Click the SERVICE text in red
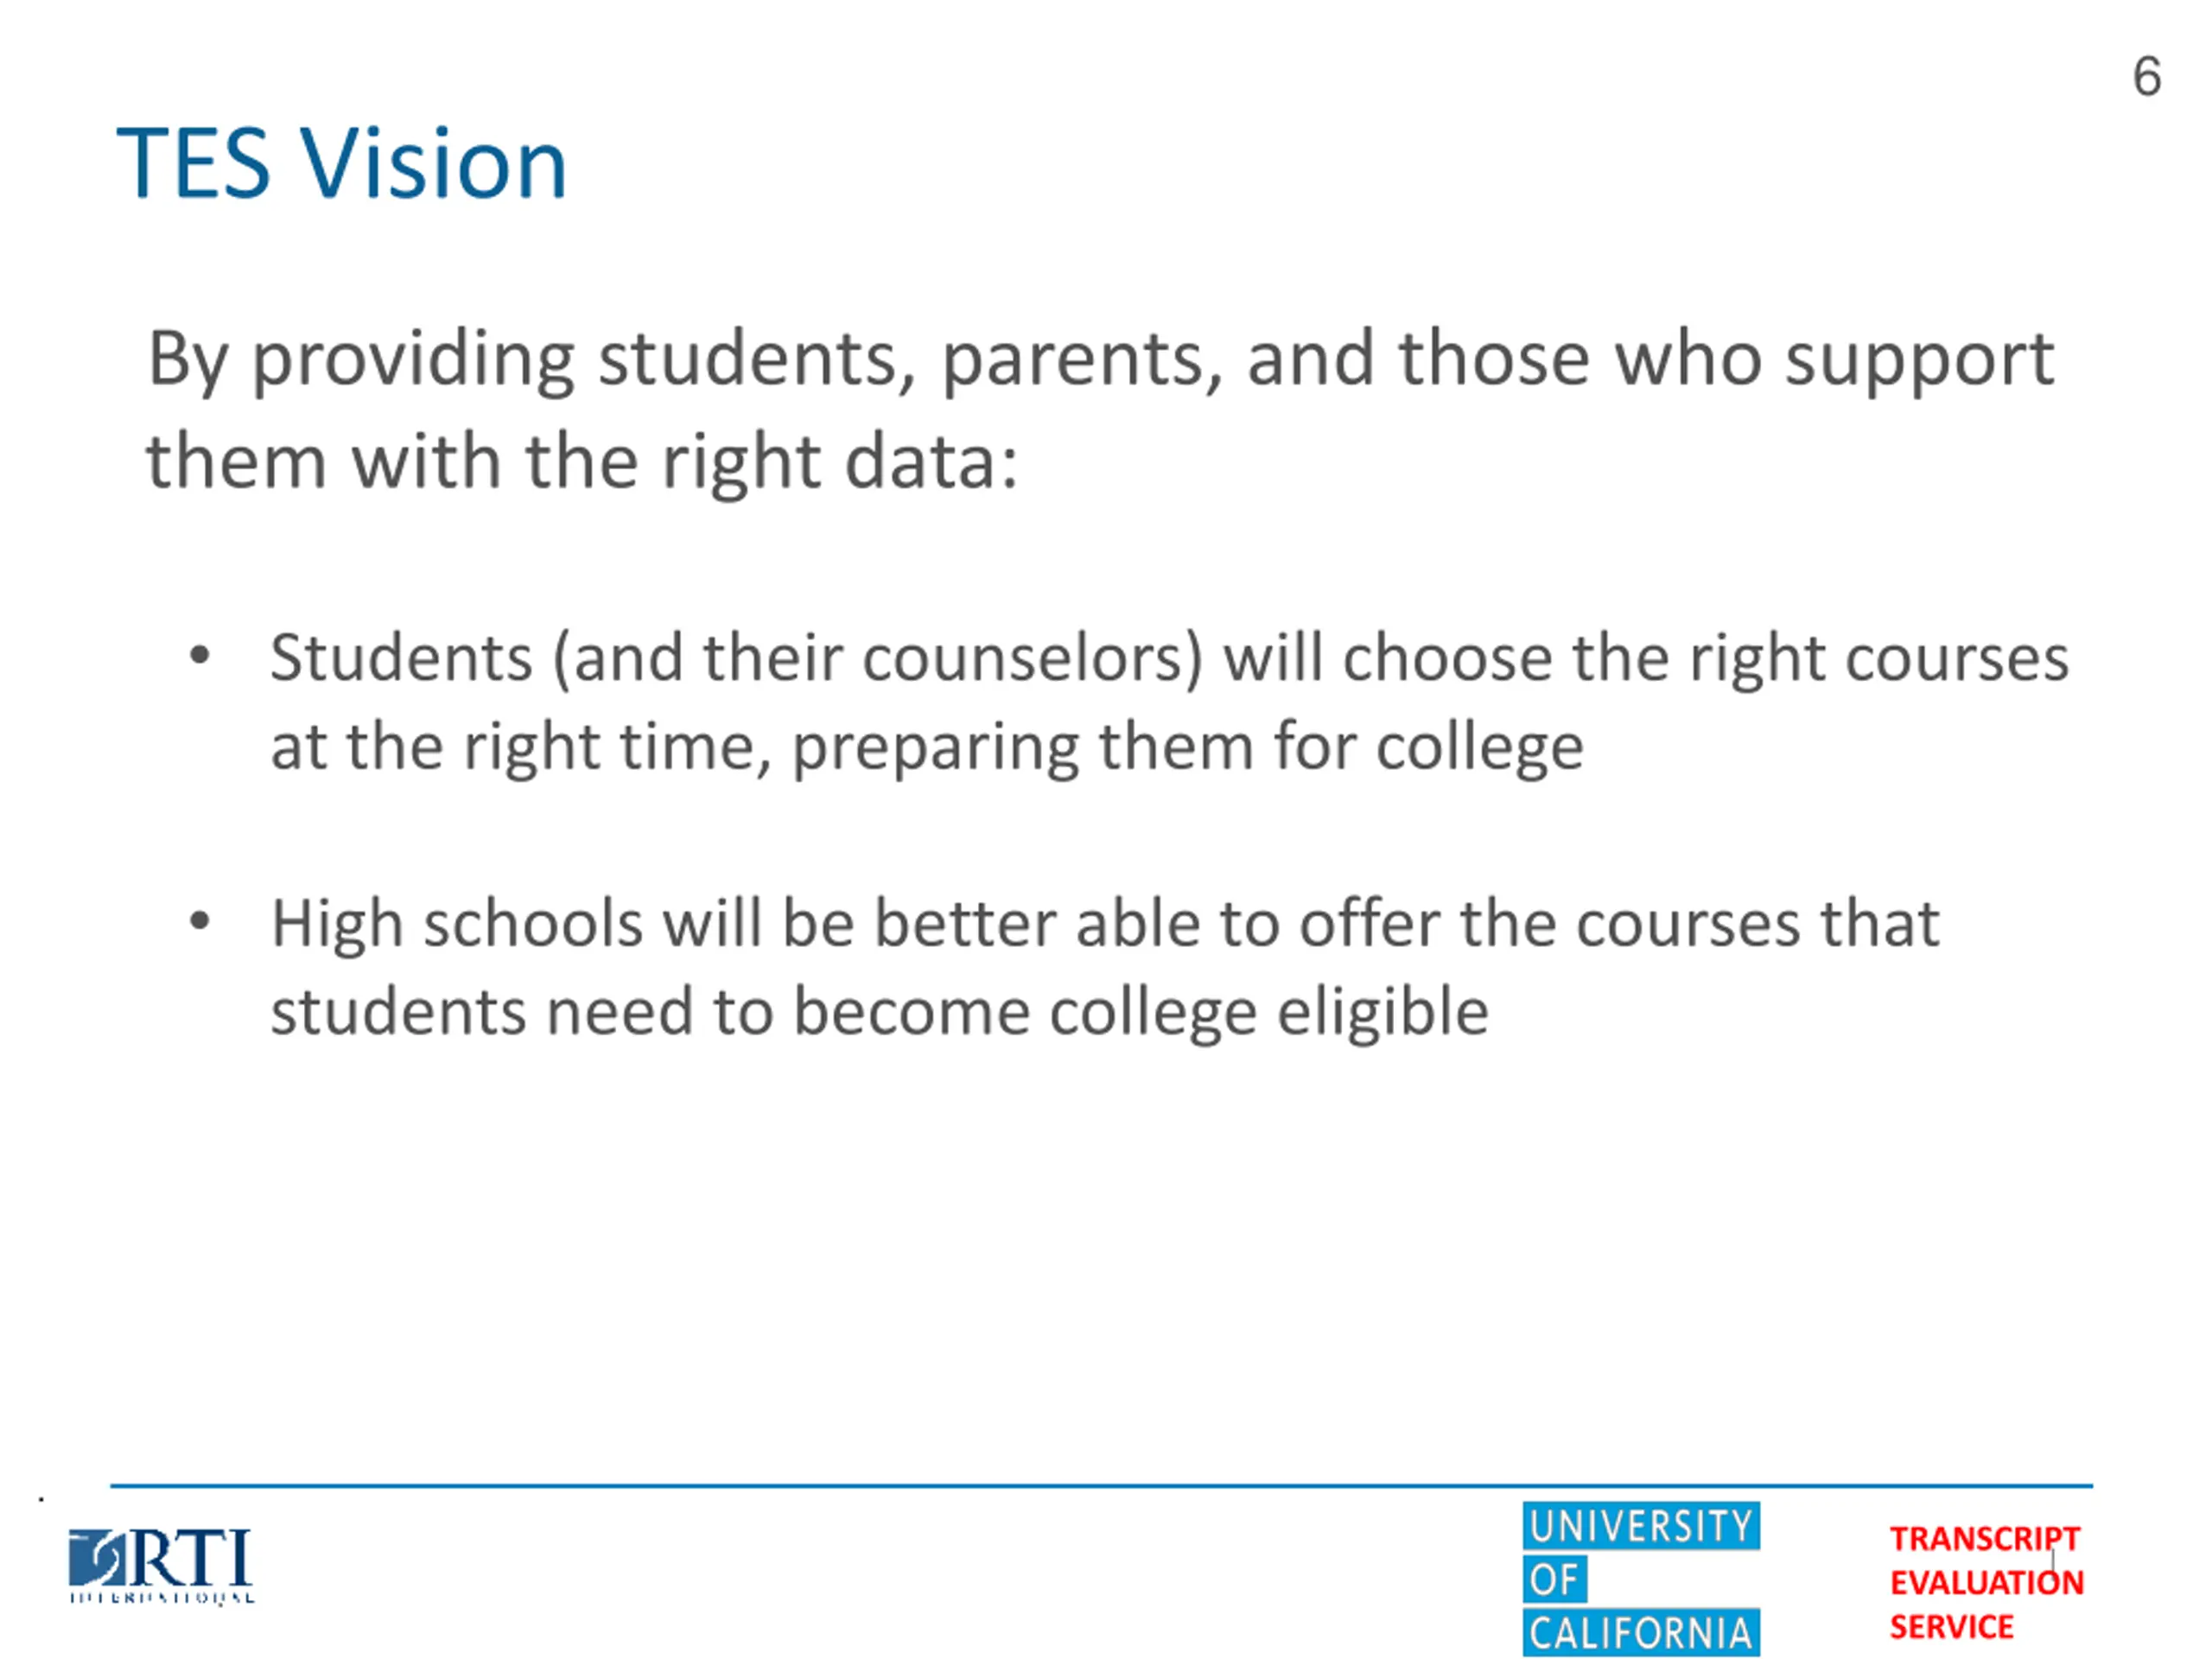The height and width of the screenshot is (1659, 2212). tap(1951, 1627)
